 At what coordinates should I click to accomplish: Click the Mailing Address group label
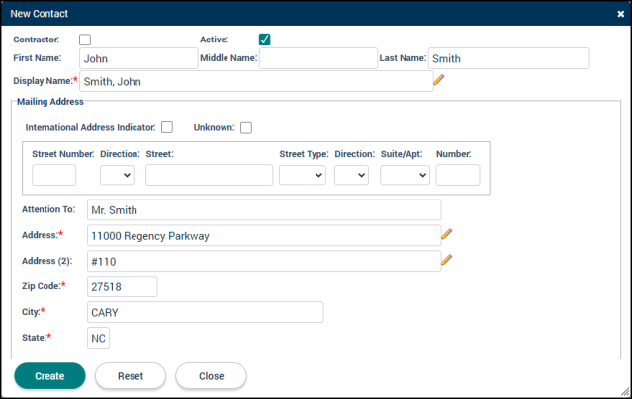tap(50, 102)
